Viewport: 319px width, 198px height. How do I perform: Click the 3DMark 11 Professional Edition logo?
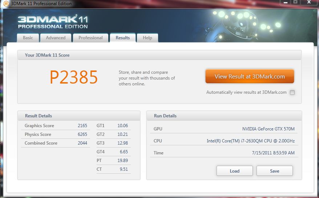[53, 22]
